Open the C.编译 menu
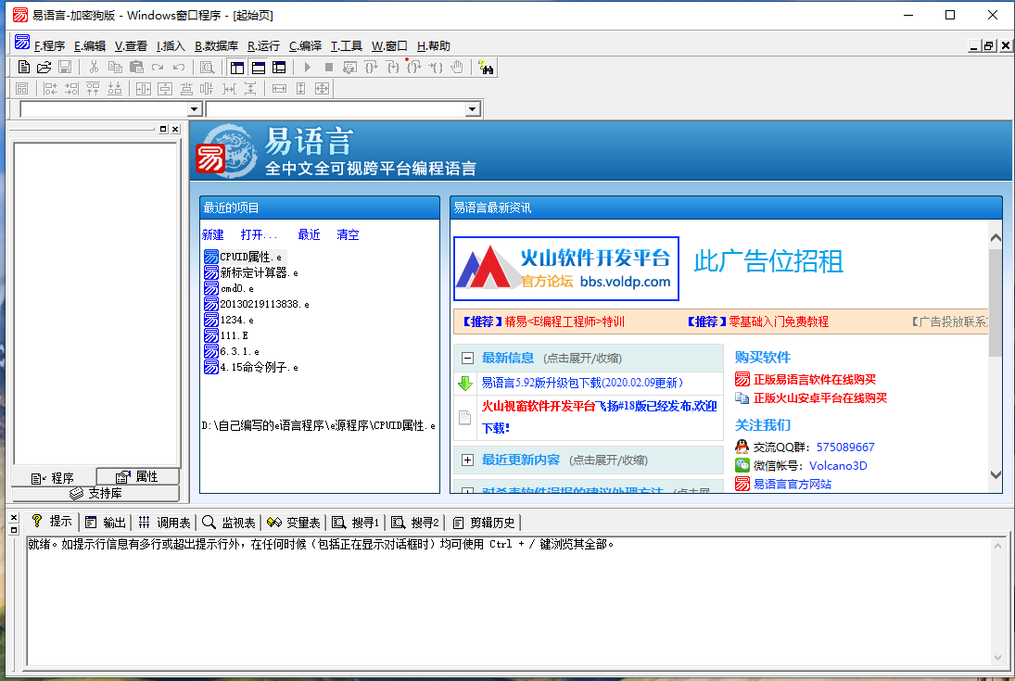The height and width of the screenshot is (681, 1015). coord(305,46)
